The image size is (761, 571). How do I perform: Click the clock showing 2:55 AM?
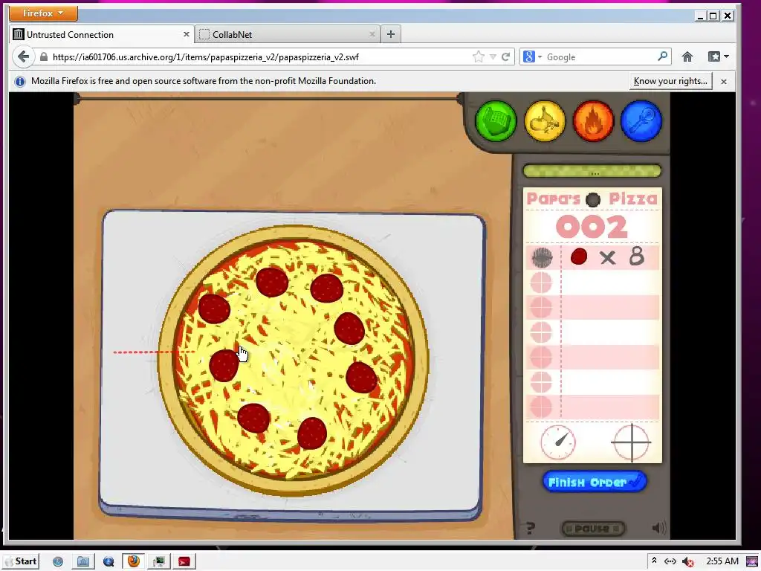click(x=722, y=561)
